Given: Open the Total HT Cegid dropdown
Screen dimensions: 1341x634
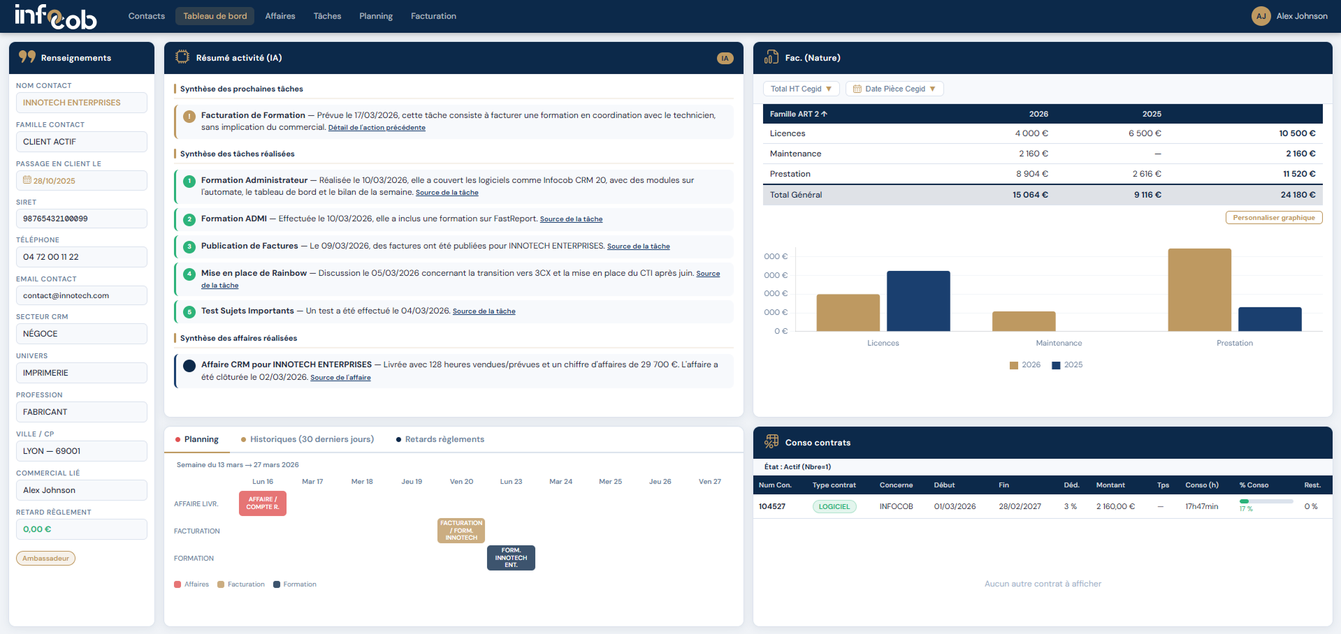Looking at the screenshot, I should coord(801,89).
